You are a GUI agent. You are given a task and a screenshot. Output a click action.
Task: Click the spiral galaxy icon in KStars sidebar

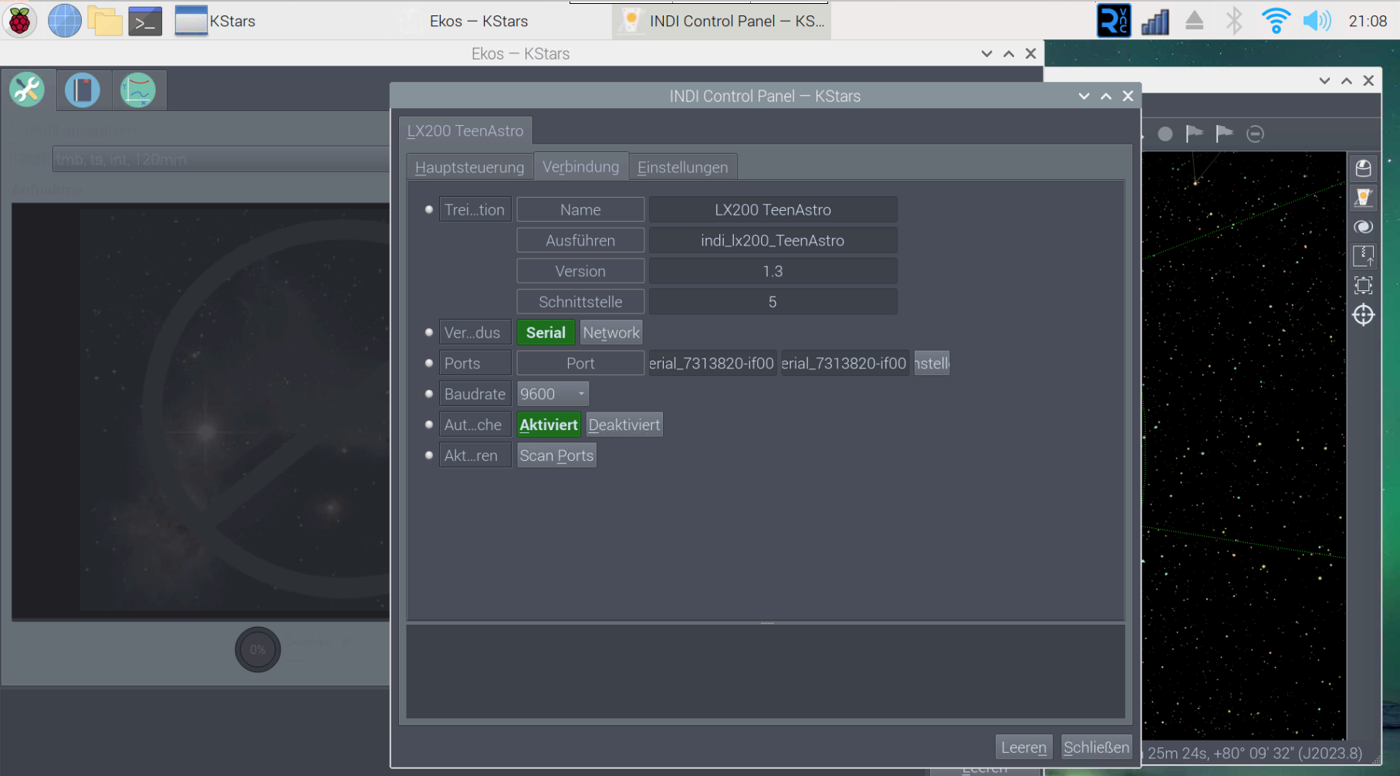tap(1364, 227)
